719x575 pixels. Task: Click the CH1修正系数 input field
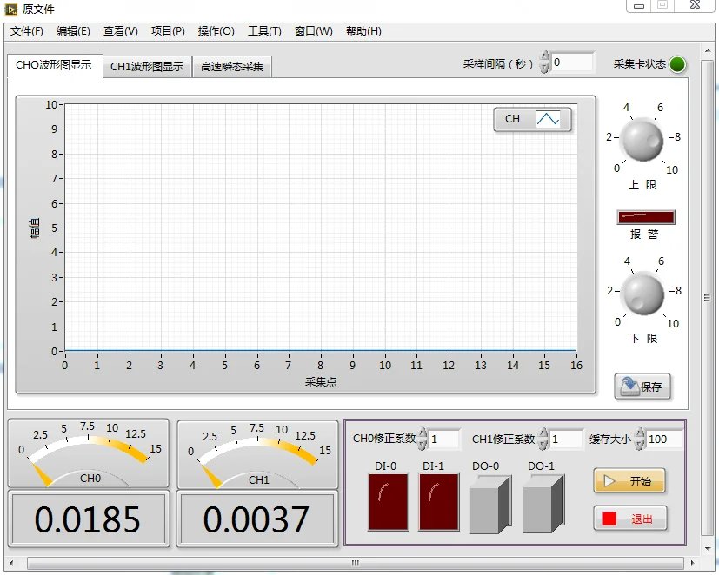pyautogui.click(x=566, y=439)
